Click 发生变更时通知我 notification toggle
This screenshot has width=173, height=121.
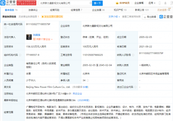52,17
